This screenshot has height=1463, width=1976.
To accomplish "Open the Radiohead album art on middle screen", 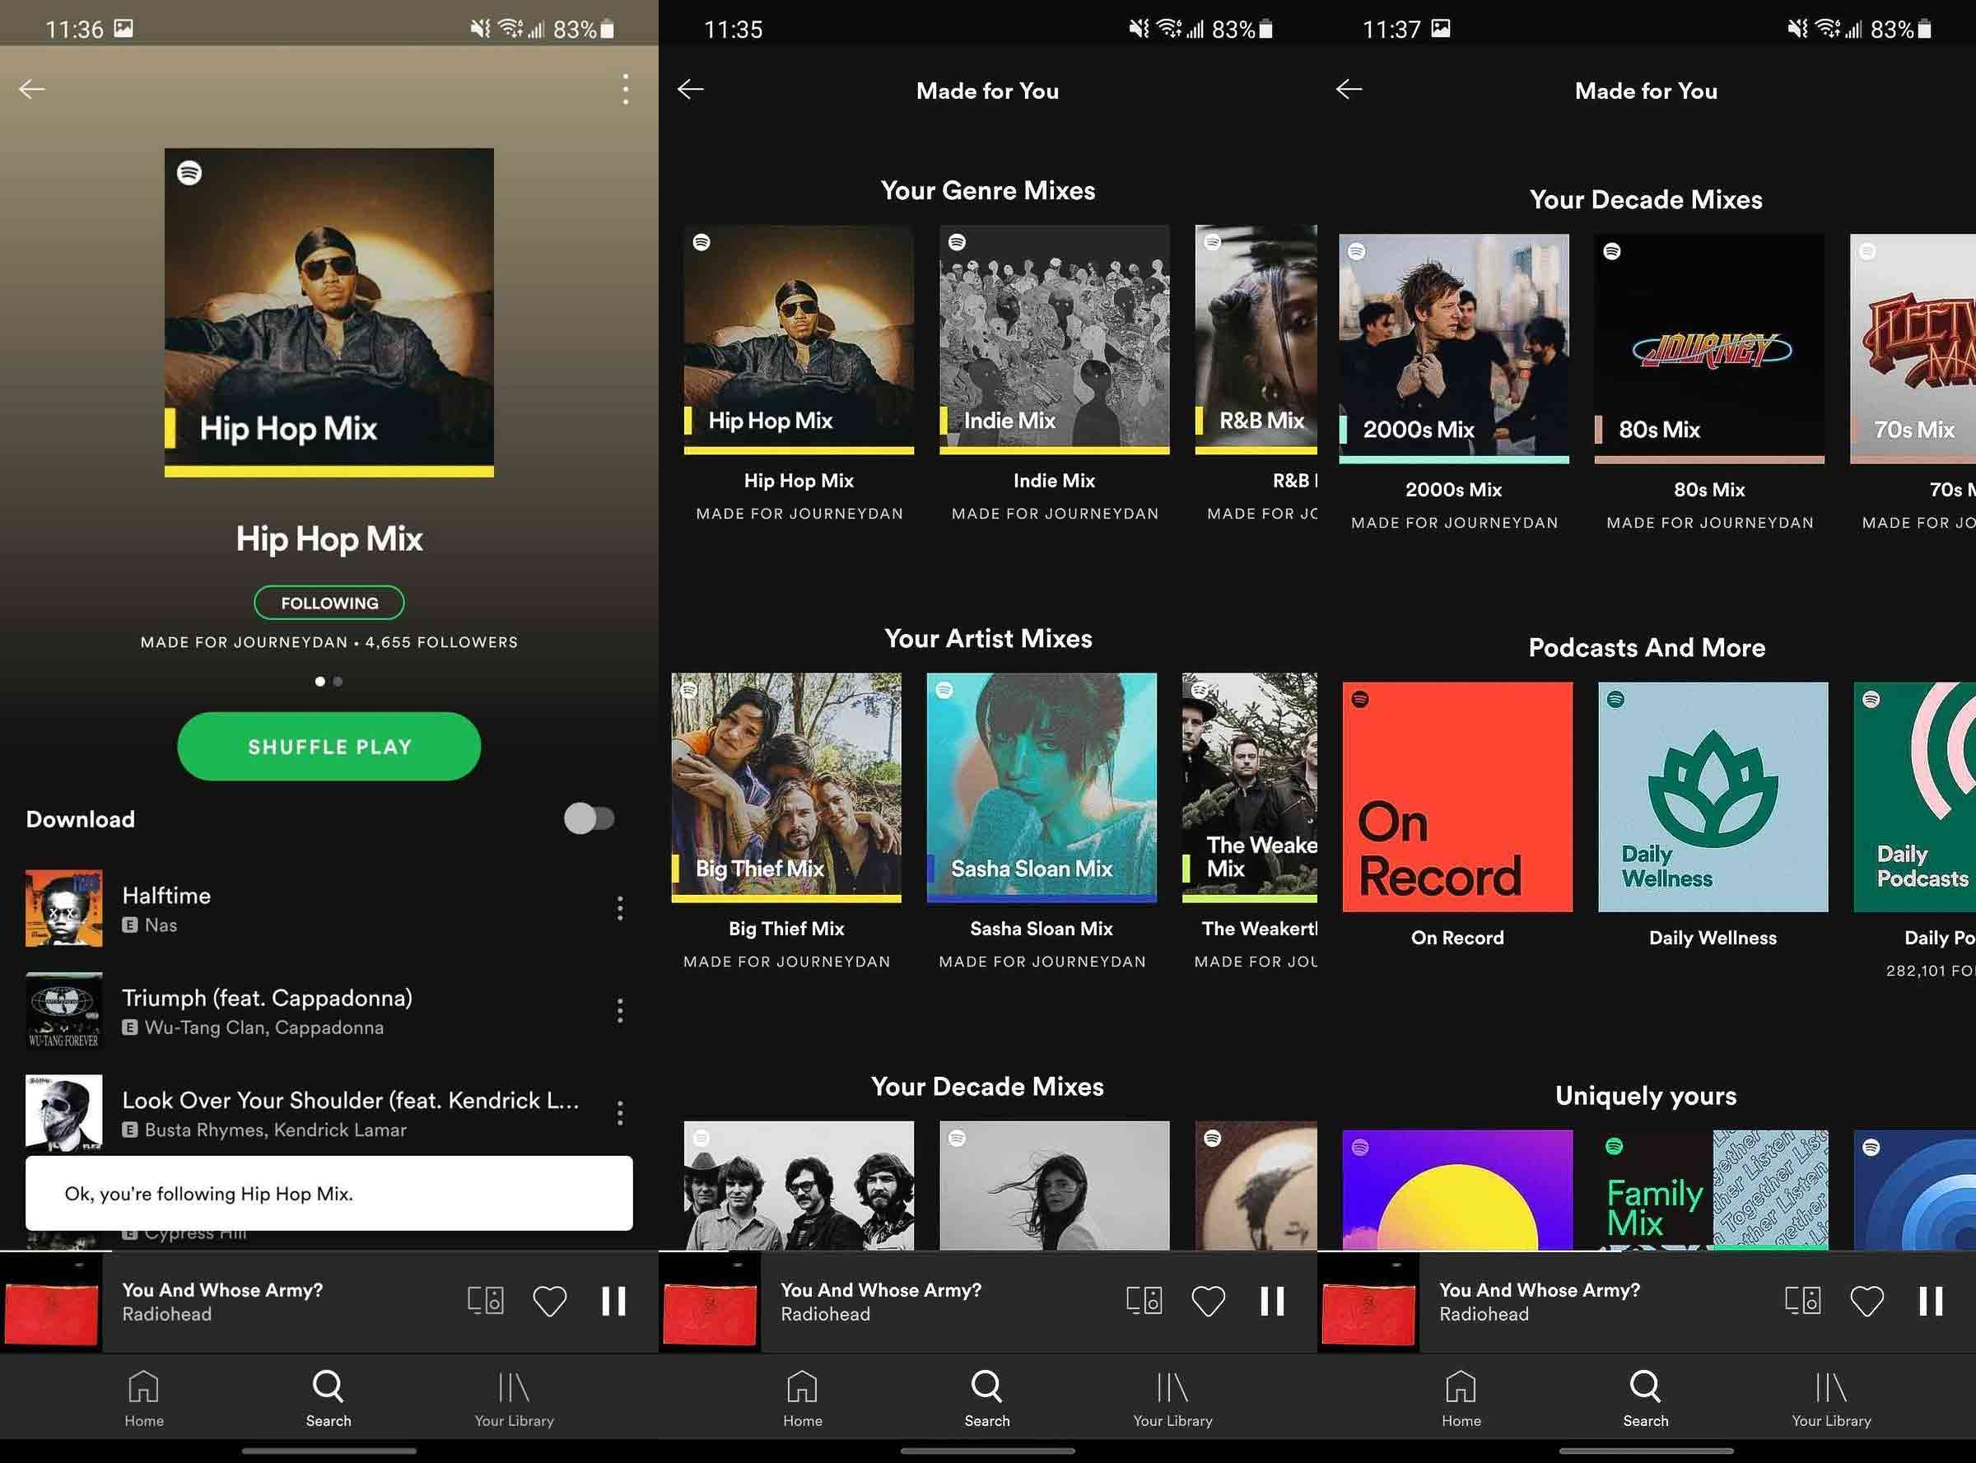I will pos(710,1301).
